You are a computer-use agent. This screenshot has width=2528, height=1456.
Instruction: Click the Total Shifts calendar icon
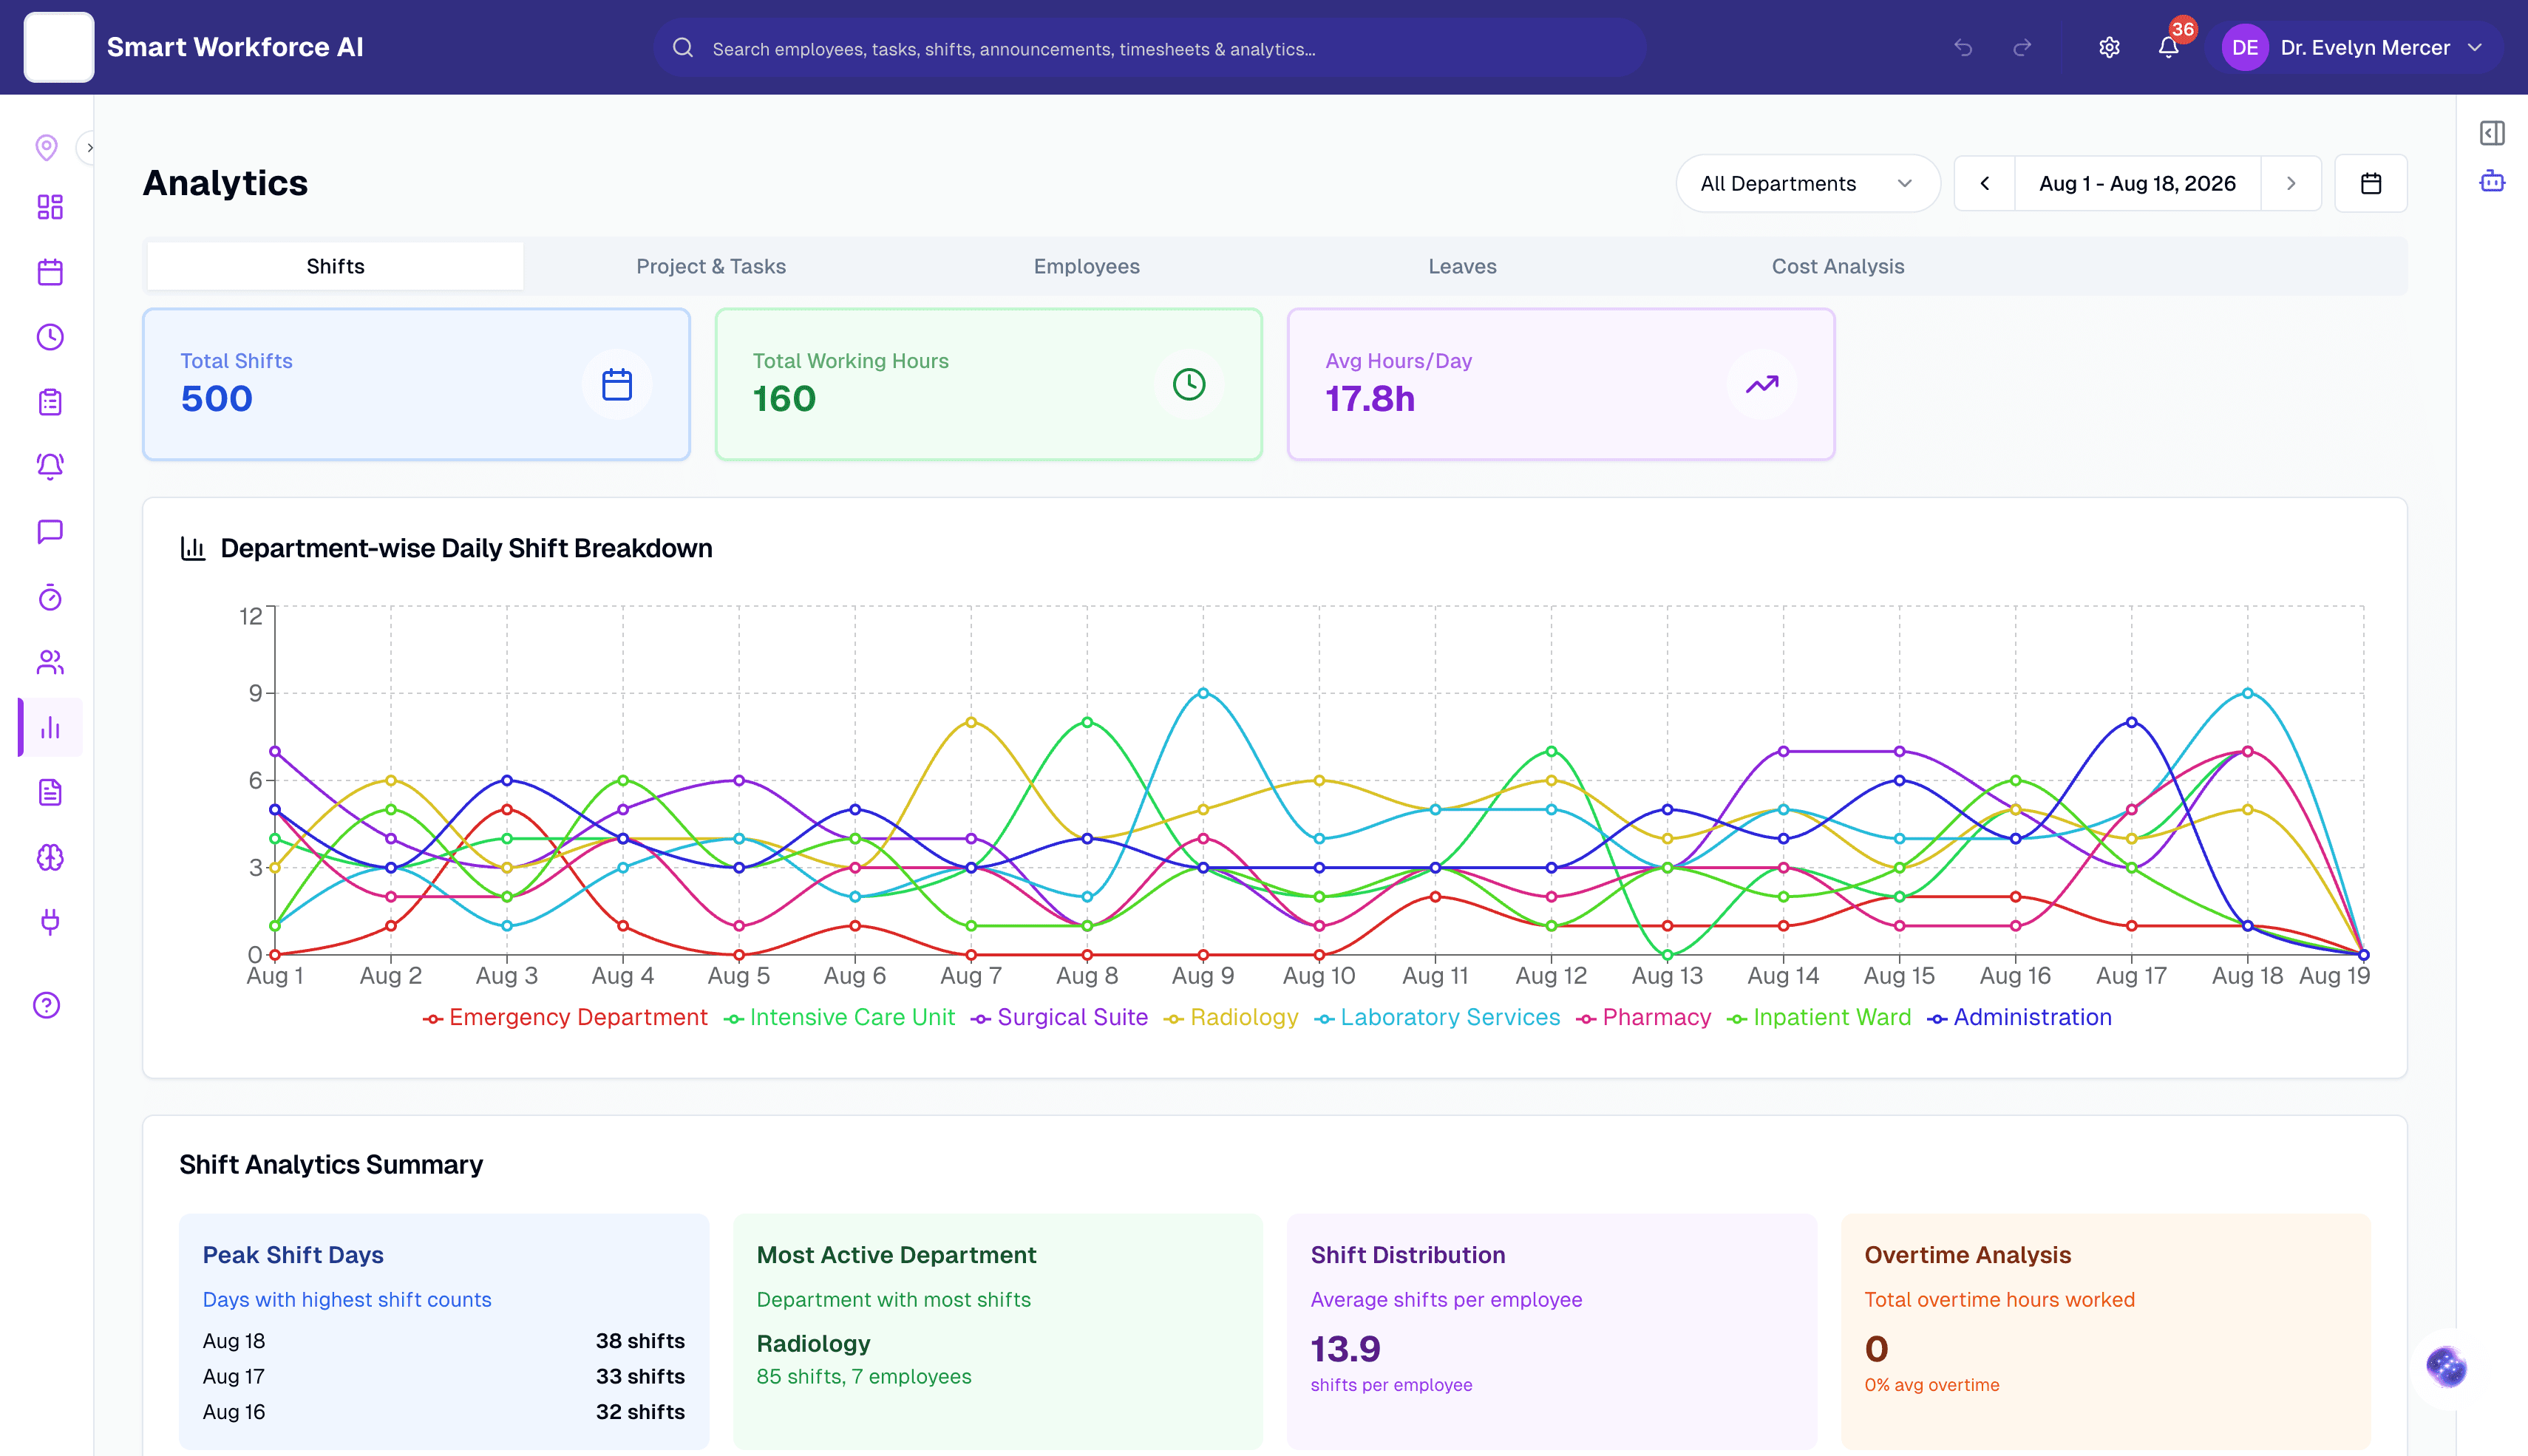coord(617,384)
